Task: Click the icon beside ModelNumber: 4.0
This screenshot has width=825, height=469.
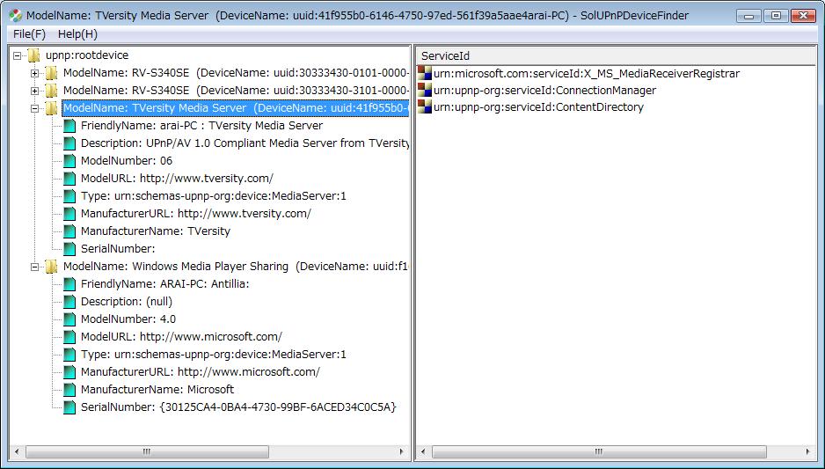Action: click(x=69, y=319)
